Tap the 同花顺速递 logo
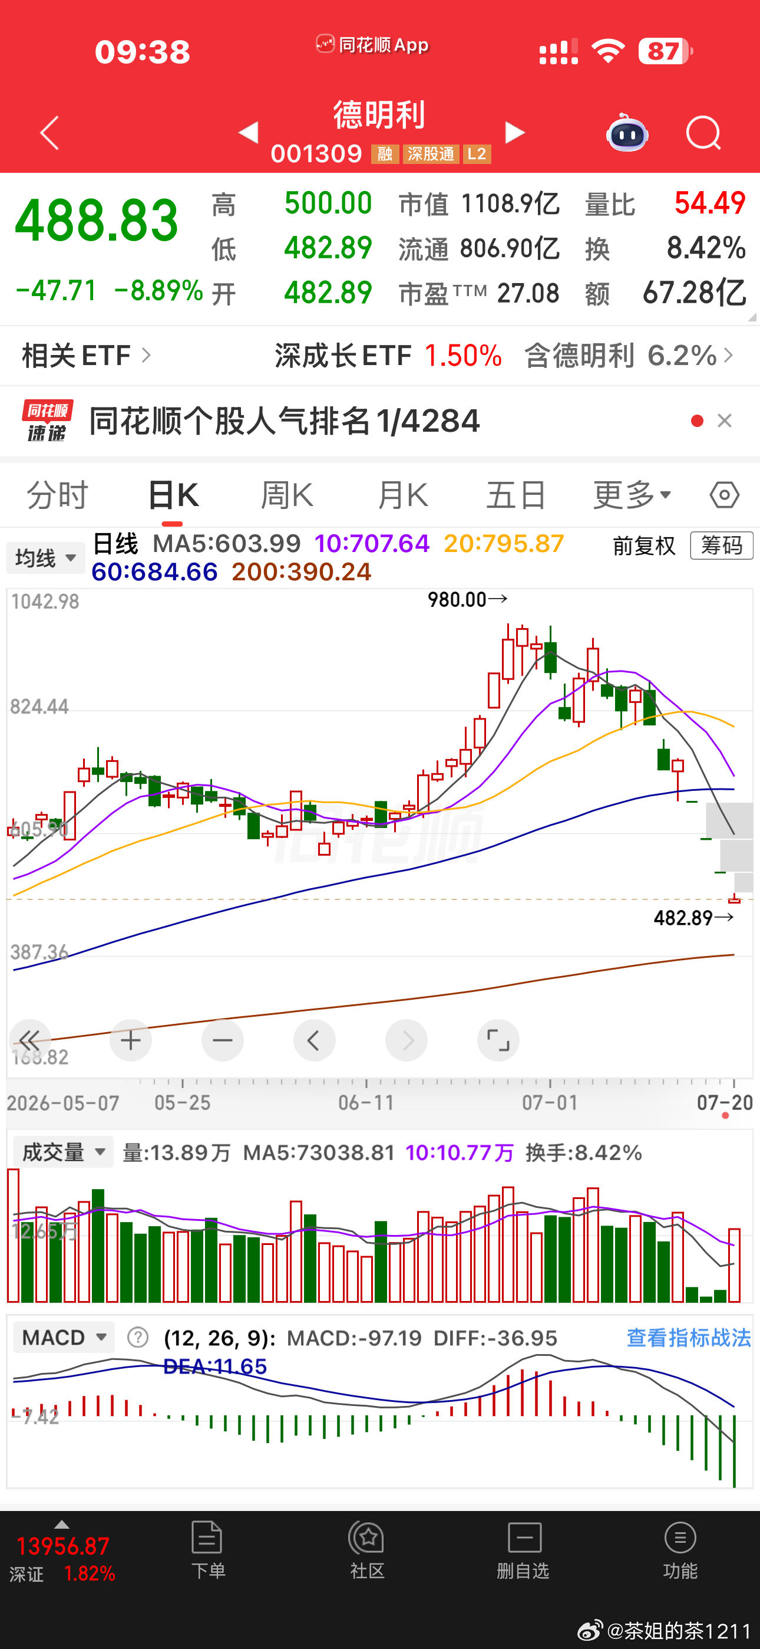 click(47, 421)
